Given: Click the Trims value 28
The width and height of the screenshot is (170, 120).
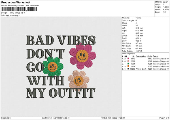Looking at the screenshot, I should [137, 25].
